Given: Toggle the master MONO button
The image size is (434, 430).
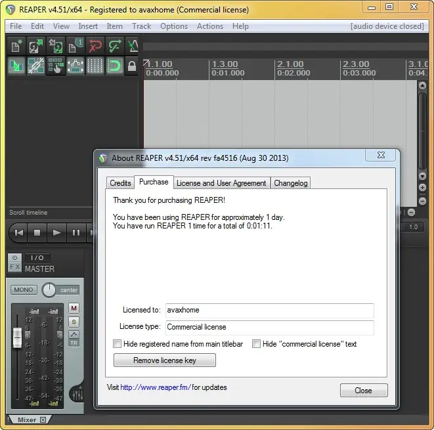Looking at the screenshot, I should [x=24, y=290].
